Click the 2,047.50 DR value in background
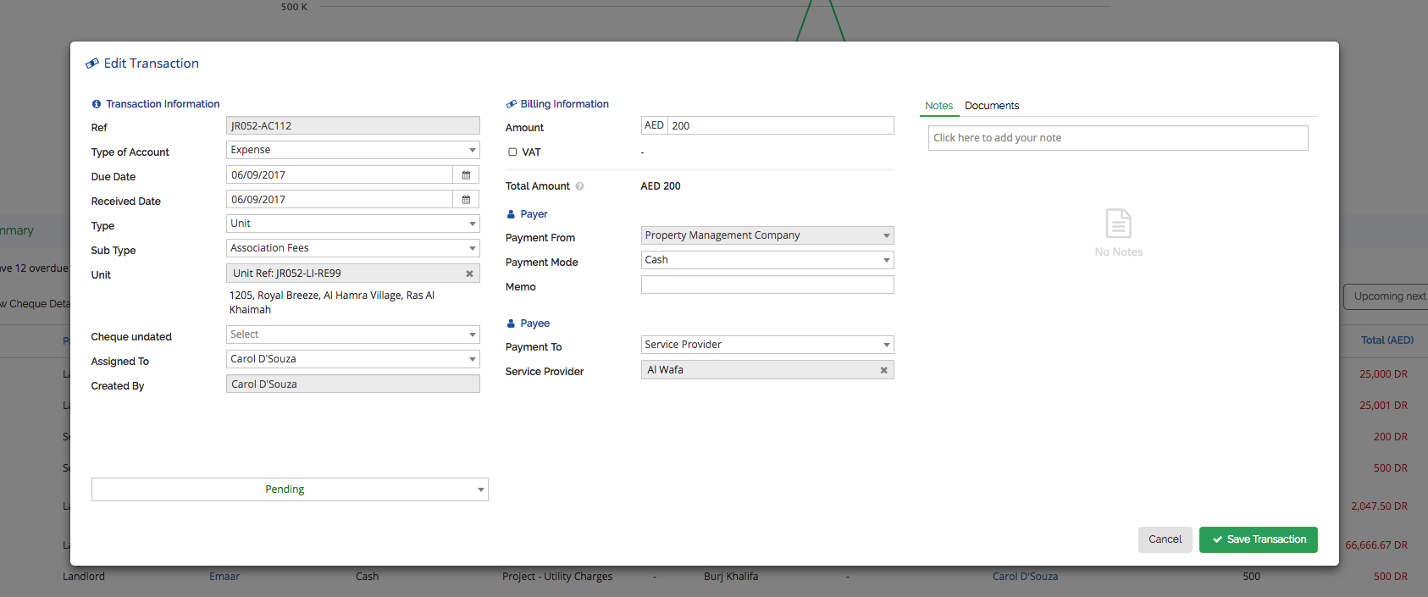 [1380, 506]
